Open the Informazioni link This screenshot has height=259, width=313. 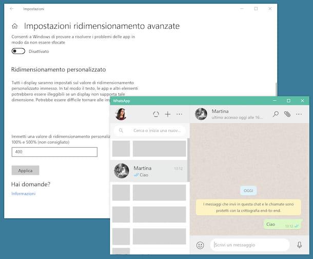pos(24,193)
